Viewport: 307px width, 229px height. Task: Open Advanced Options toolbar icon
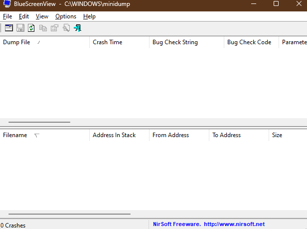pyautogui.click(x=9, y=28)
